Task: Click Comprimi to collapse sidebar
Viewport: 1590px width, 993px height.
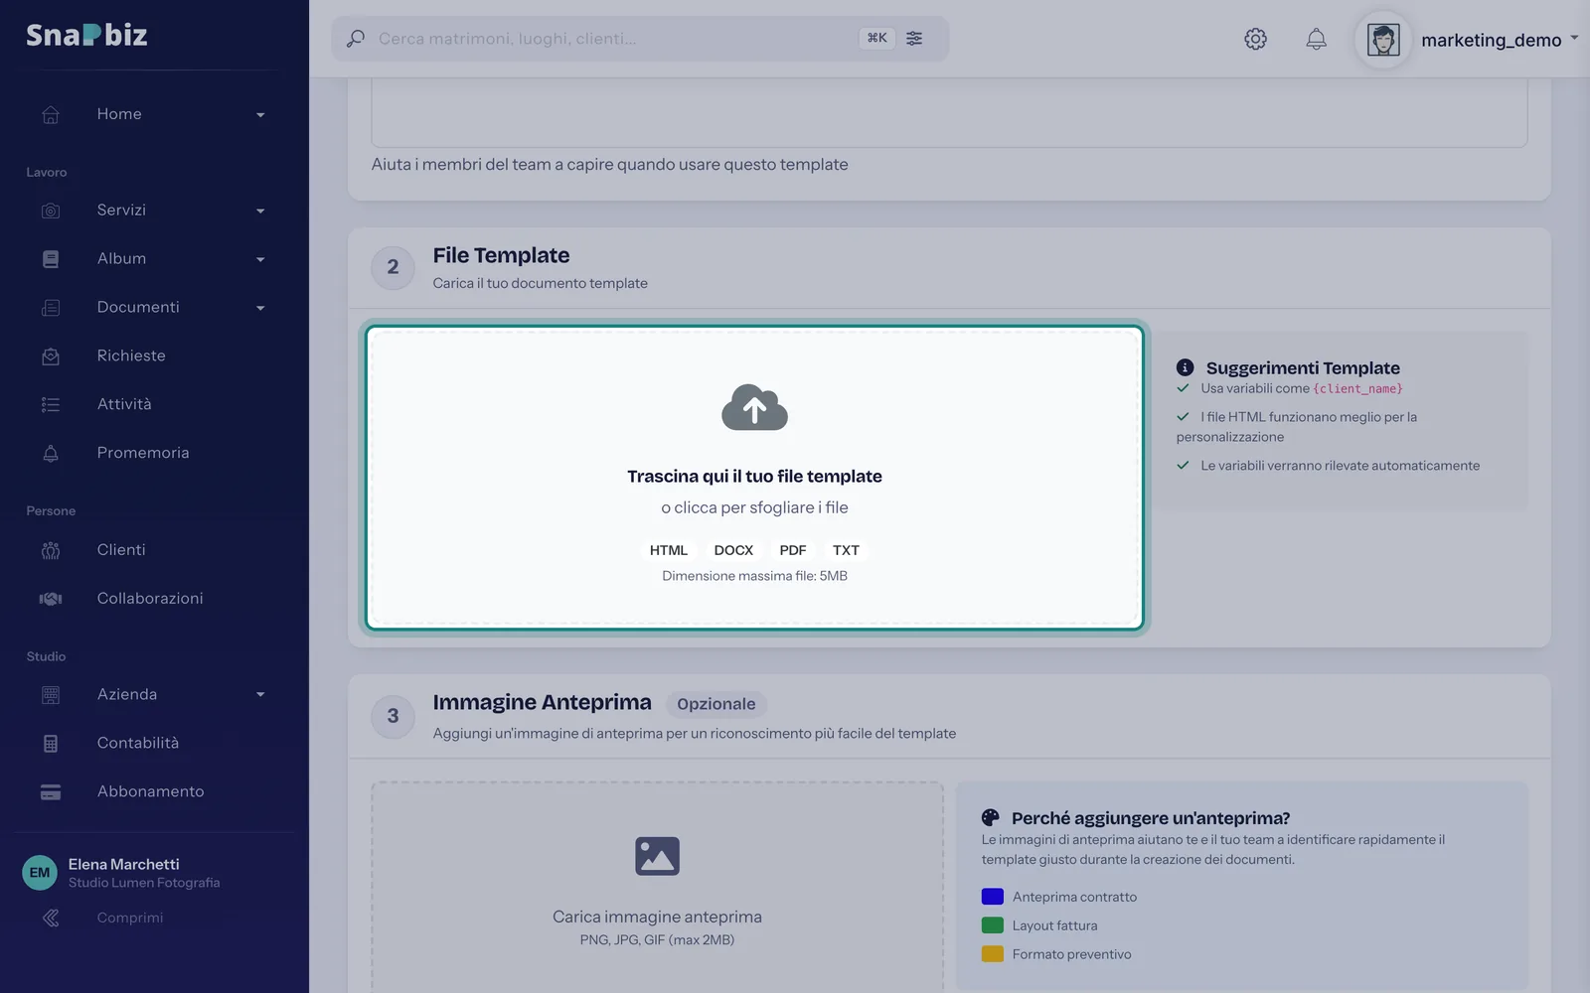Action: pos(130,918)
